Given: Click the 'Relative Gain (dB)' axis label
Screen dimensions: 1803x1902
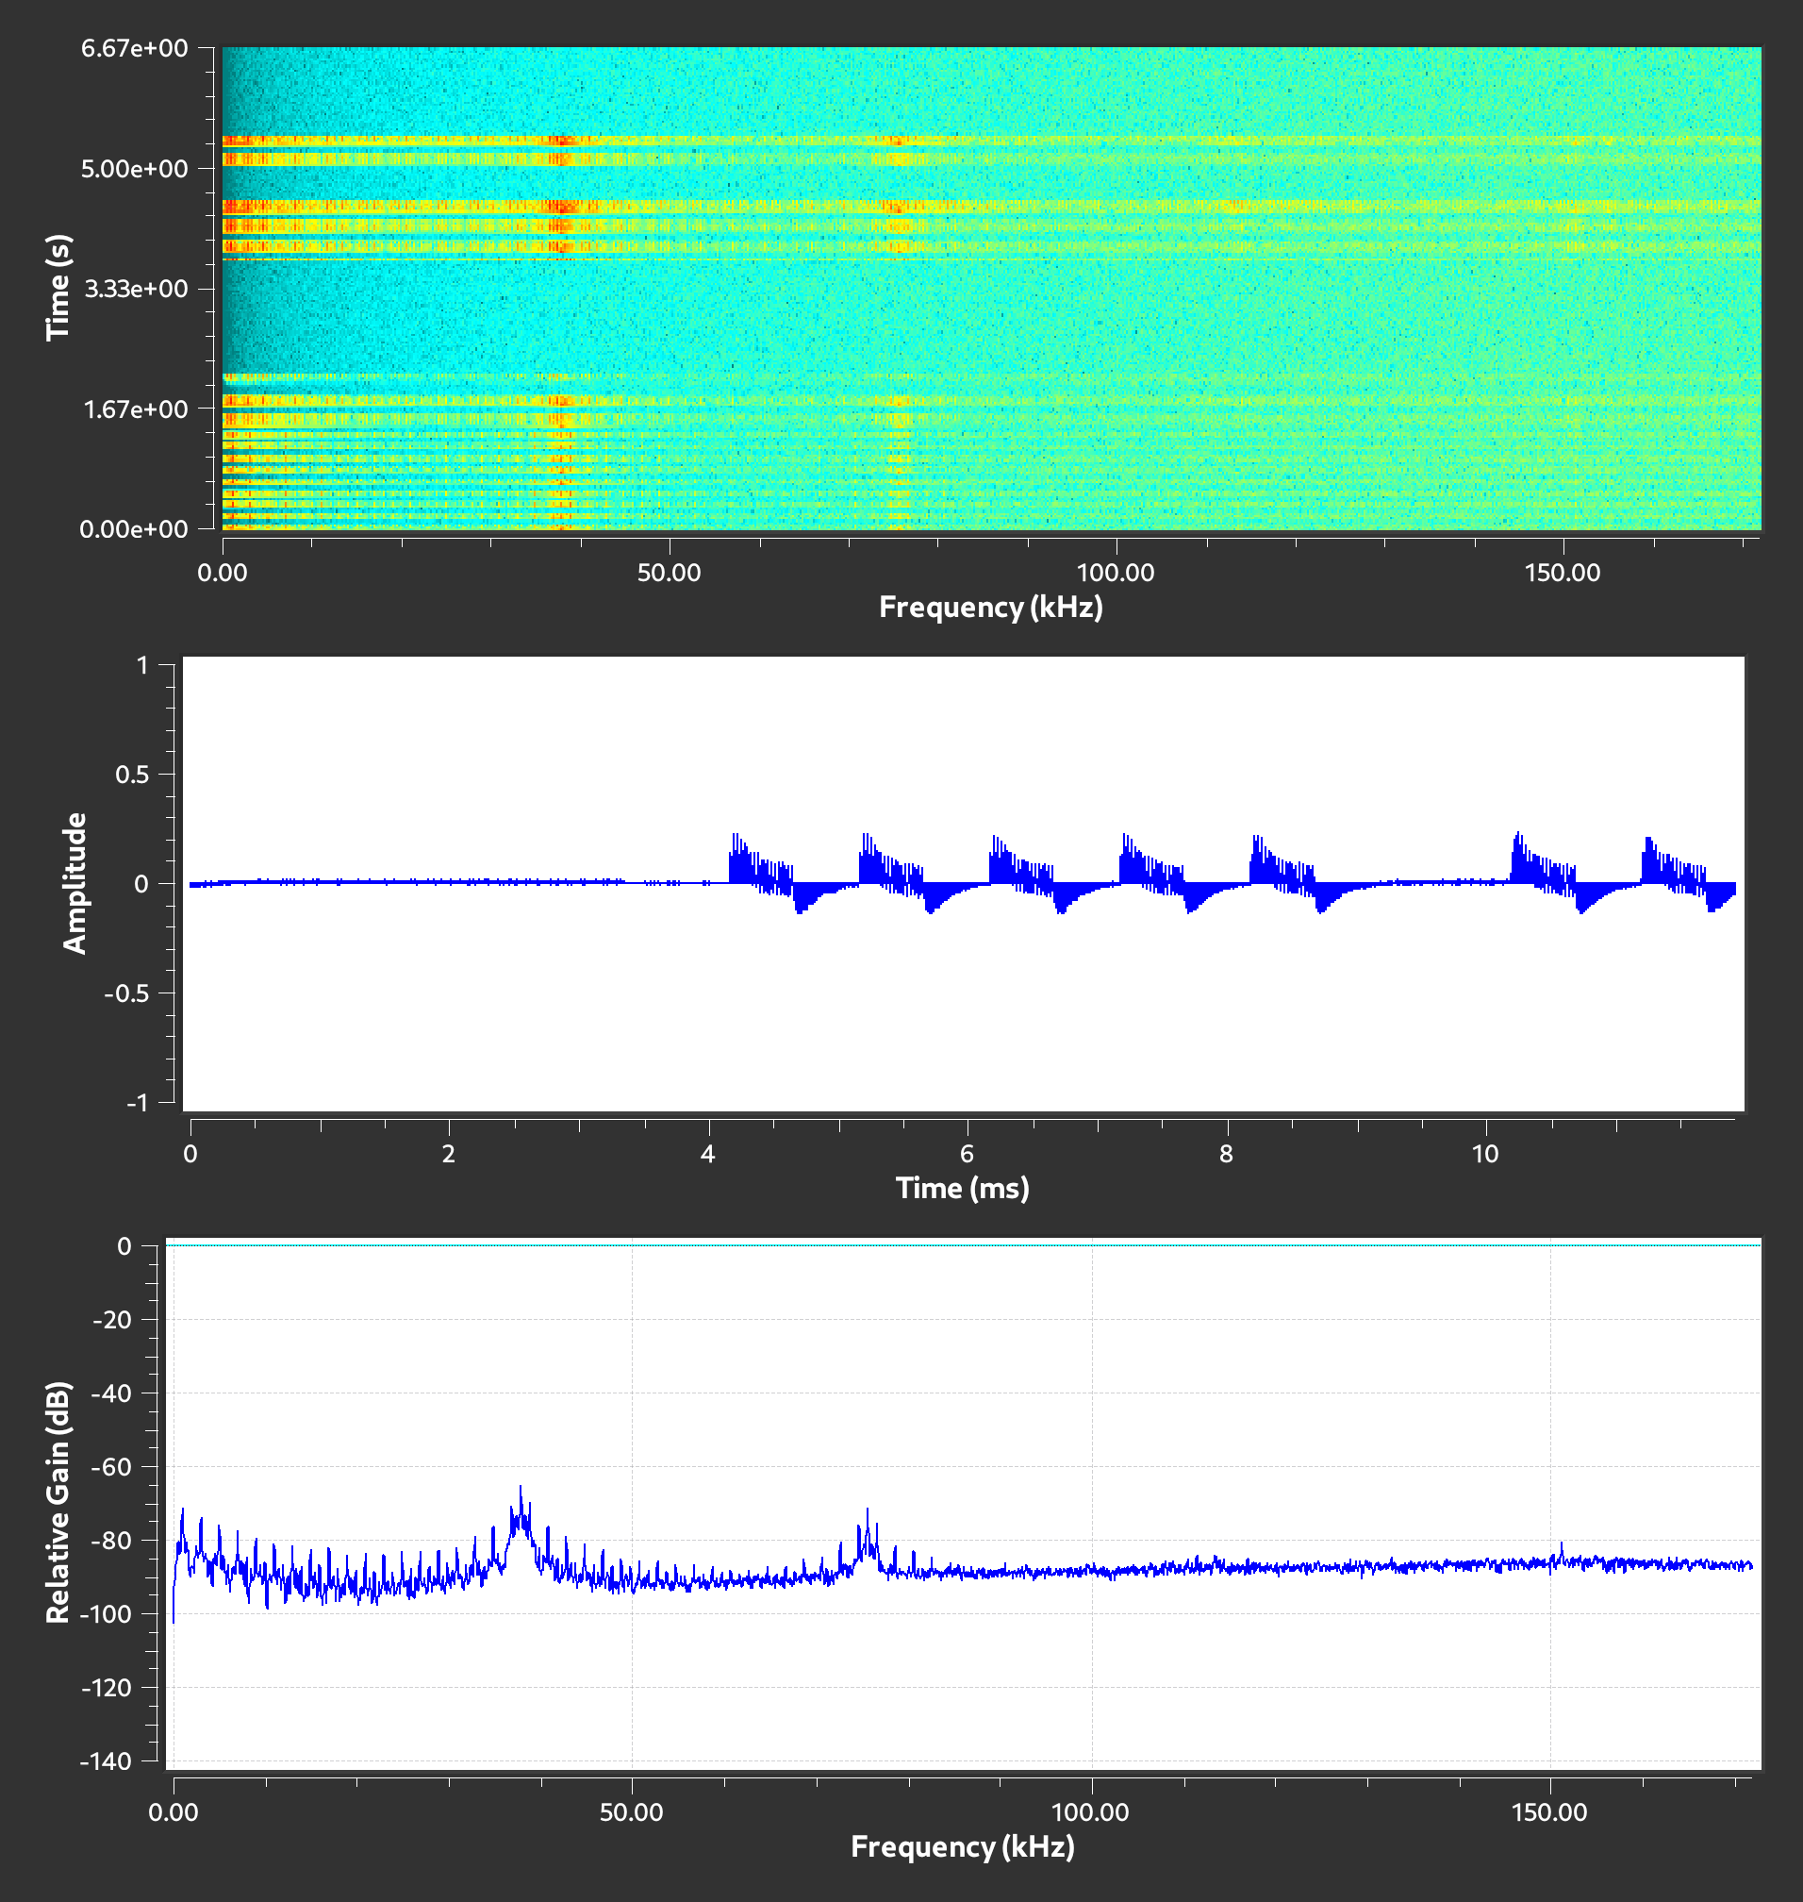Looking at the screenshot, I should 58,1502.
